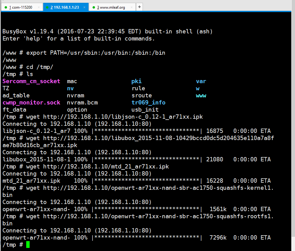Click the www directory in ls output
The width and height of the screenshot is (295, 251).
[201, 96]
